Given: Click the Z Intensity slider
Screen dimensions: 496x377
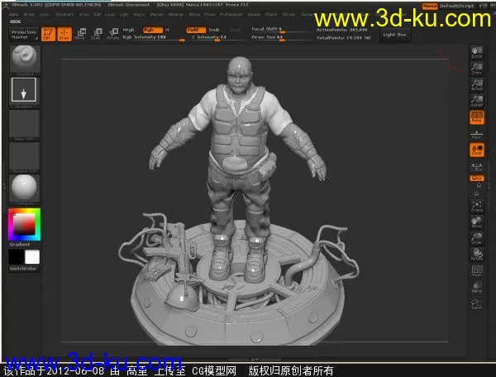Looking at the screenshot, I should click(217, 37).
